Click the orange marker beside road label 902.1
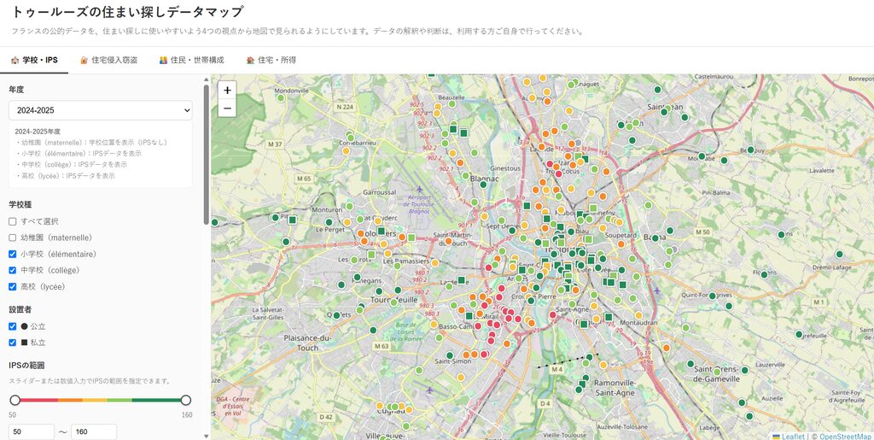This screenshot has height=440, width=874. click(460, 163)
